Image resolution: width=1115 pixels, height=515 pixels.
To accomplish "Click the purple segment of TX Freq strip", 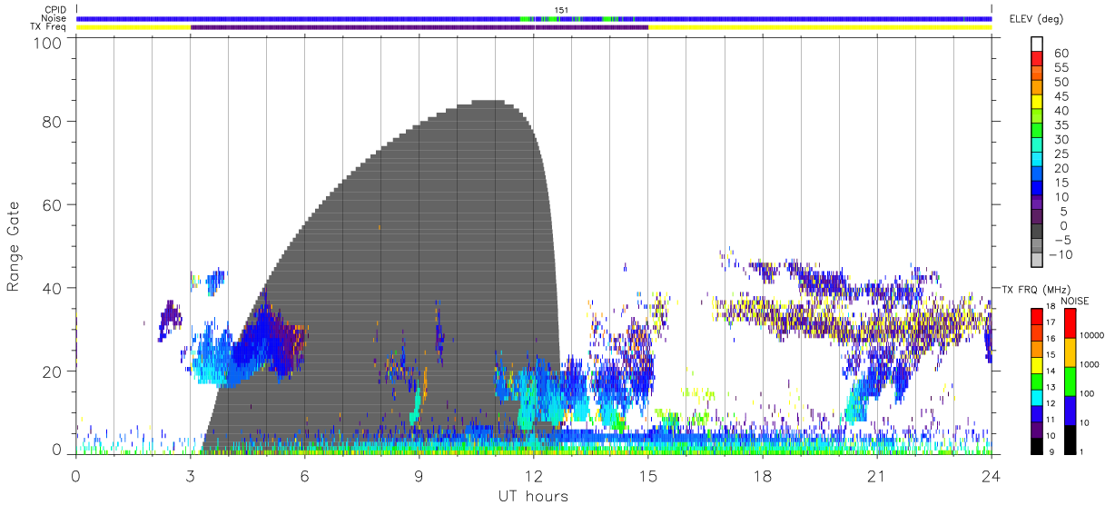I will (419, 27).
